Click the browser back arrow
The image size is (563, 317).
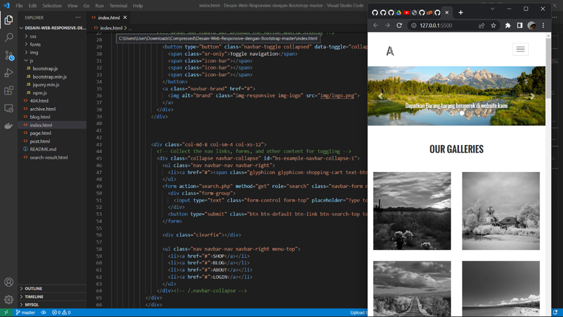pyautogui.click(x=376, y=26)
